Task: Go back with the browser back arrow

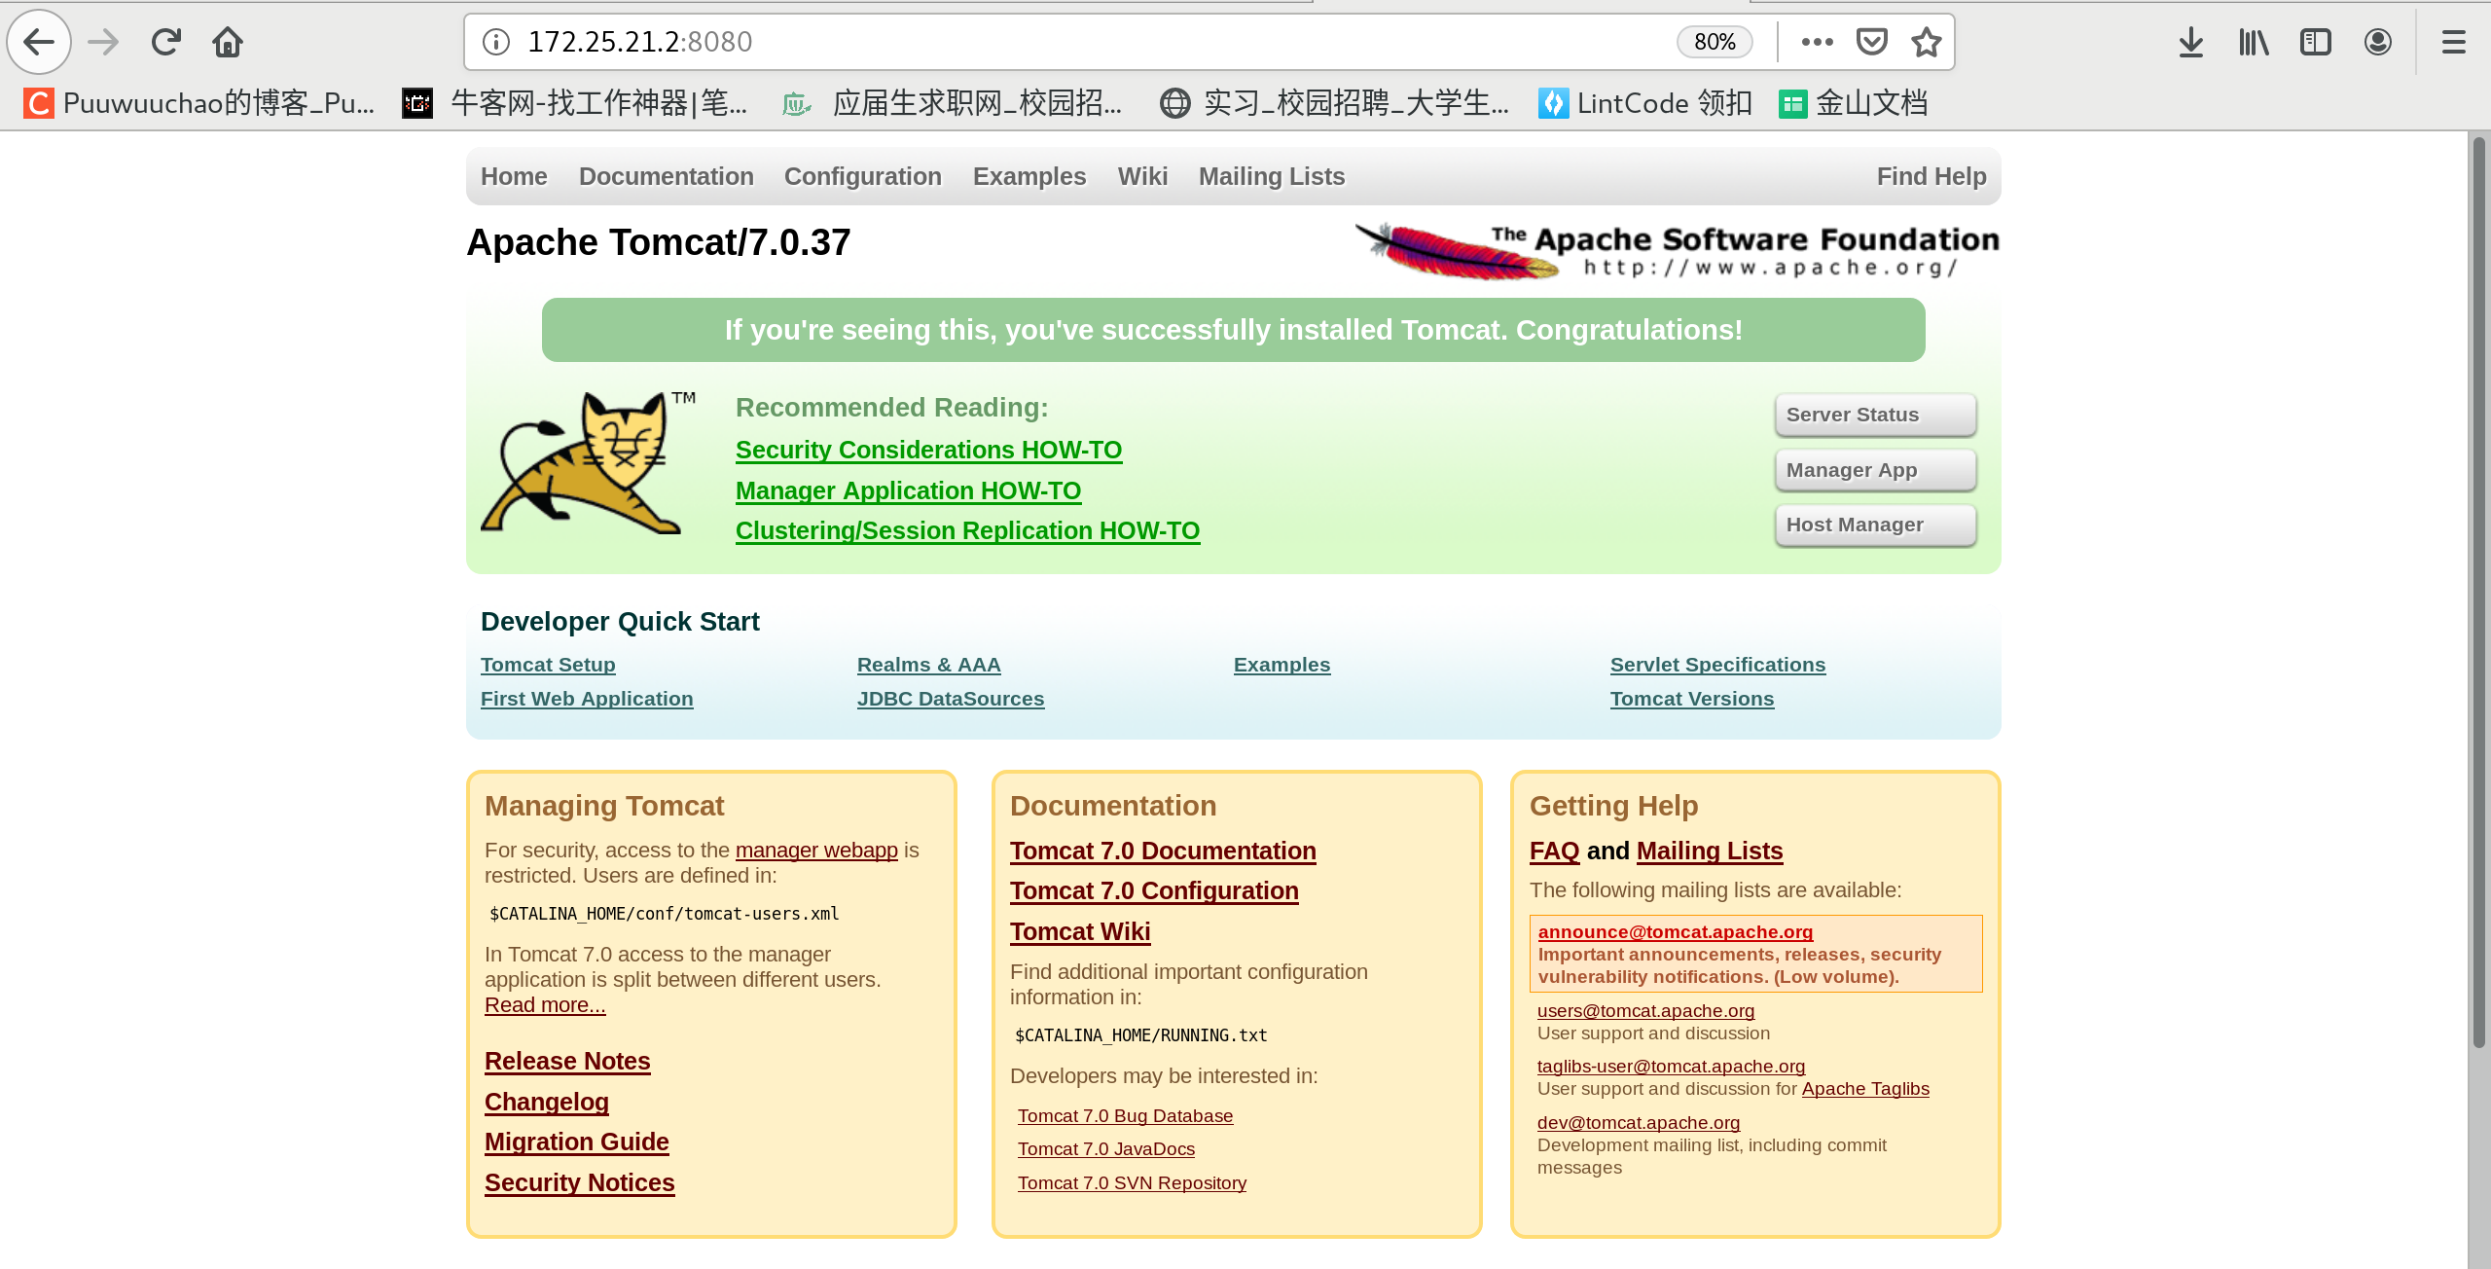Action: [39, 42]
